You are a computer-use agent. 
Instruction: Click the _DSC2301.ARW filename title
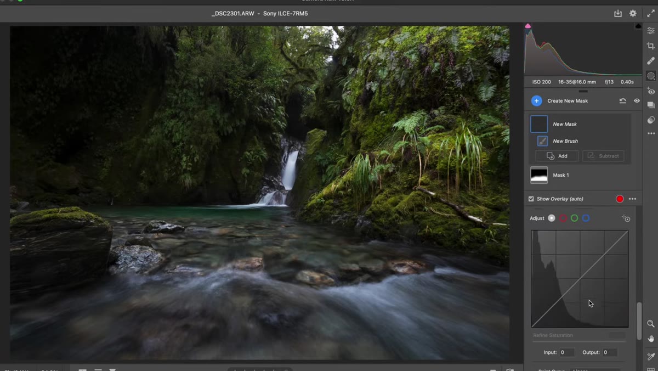tap(232, 13)
